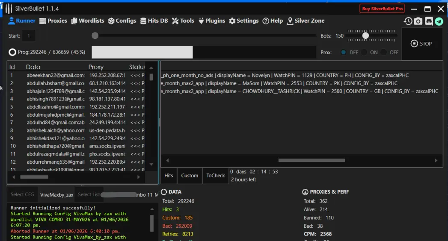Select row abeeekhan22@gmail.com
The height and width of the screenshot is (241, 448).
77,75
